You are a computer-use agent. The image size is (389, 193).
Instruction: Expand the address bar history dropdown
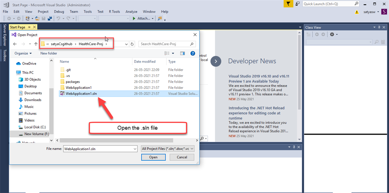pos(127,44)
